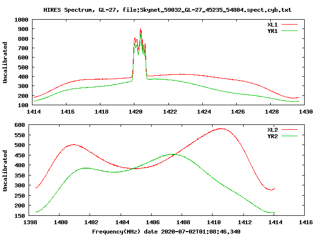315x236 pixels.
Task: Click the 1426 x-axis tick label
Action: [x=238, y=112]
